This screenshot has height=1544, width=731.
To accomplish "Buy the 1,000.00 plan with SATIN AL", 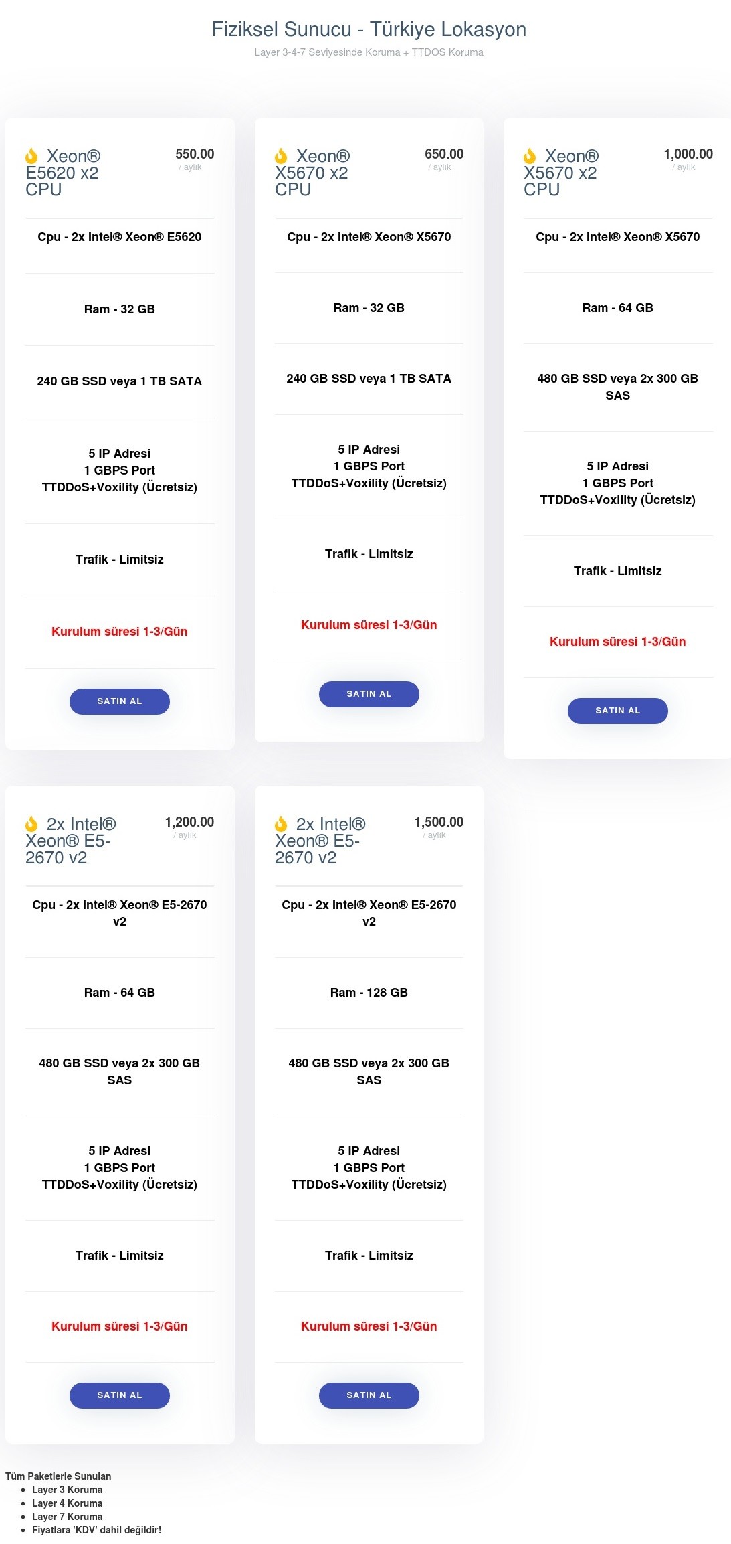I will click(x=617, y=711).
